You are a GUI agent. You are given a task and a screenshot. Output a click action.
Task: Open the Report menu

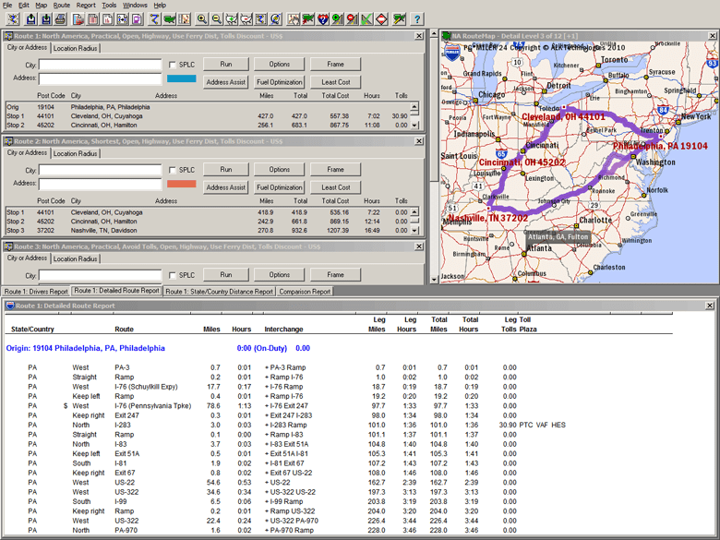[86, 5]
